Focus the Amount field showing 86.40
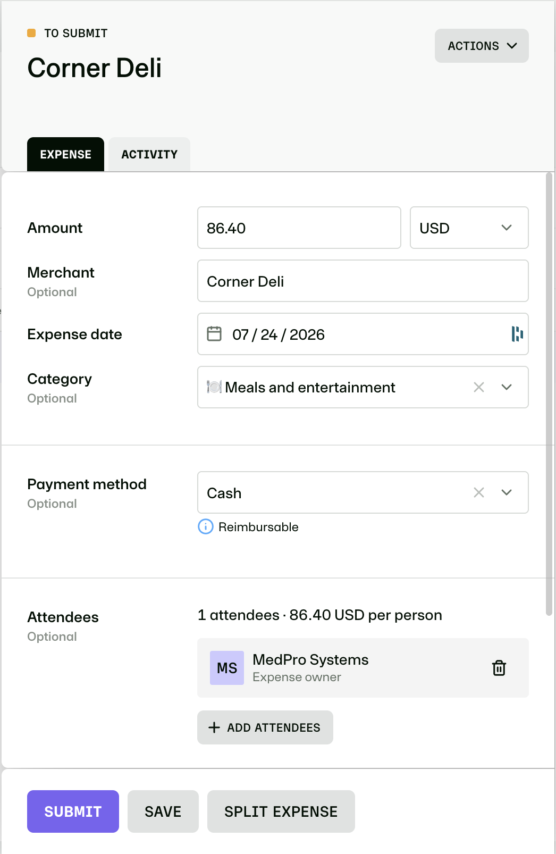This screenshot has width=556, height=854. tap(299, 228)
